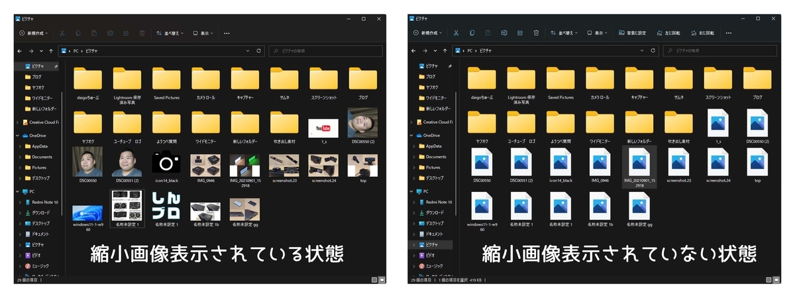This screenshot has height=298, width=795.
Task: Open 並べ替え sort dropdown in right window
Action: [x=564, y=32]
